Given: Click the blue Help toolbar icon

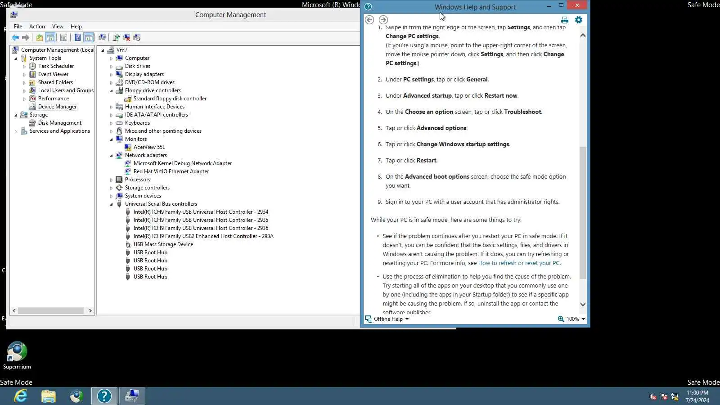Looking at the screenshot, I should 77,37.
